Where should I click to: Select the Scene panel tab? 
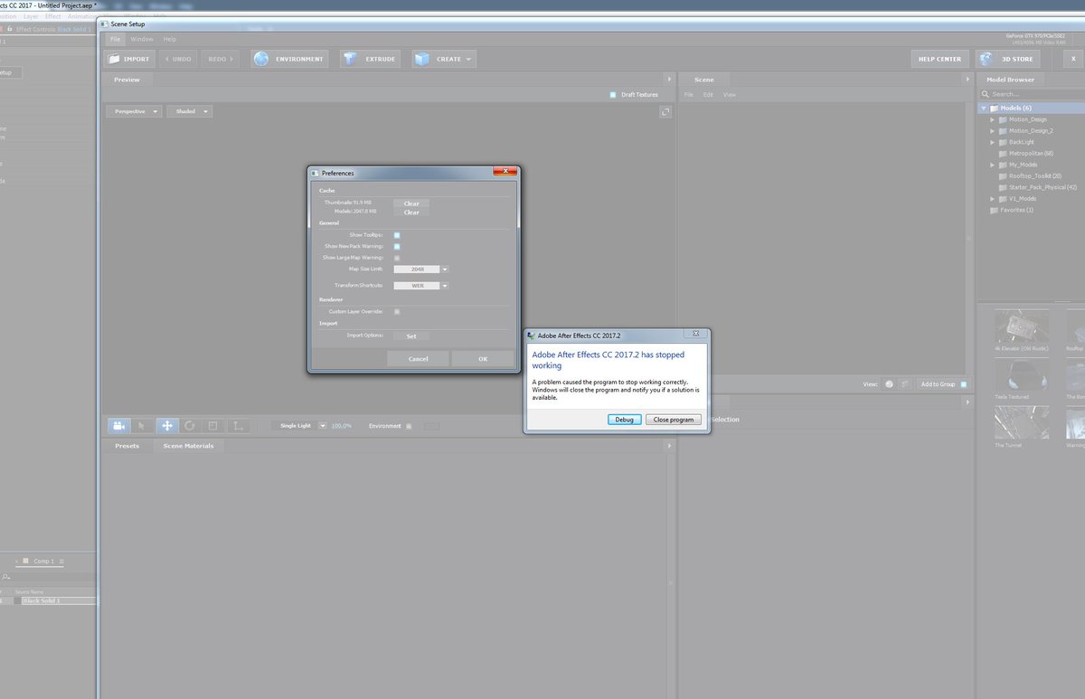pos(703,80)
